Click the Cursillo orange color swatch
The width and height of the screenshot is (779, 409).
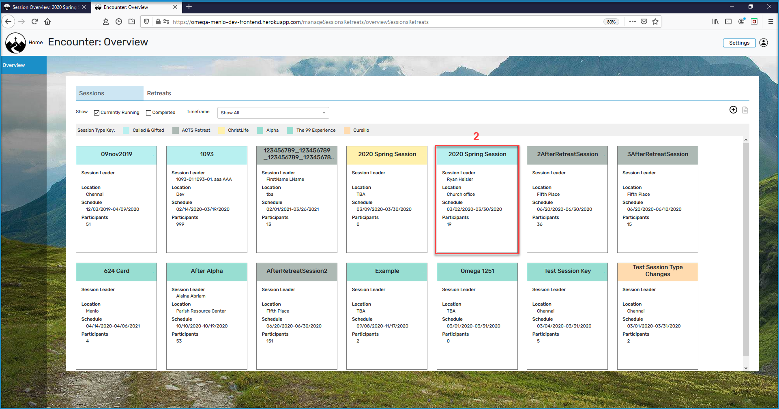coord(347,130)
